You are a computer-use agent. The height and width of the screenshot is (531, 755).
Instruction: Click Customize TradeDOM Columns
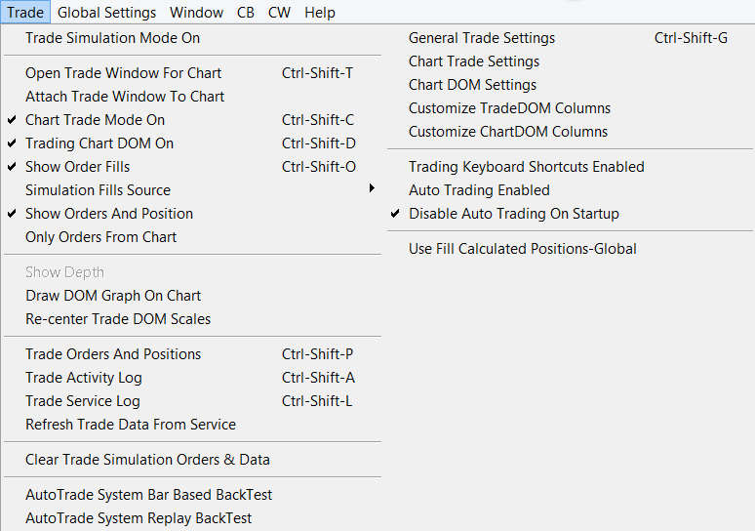[509, 108]
